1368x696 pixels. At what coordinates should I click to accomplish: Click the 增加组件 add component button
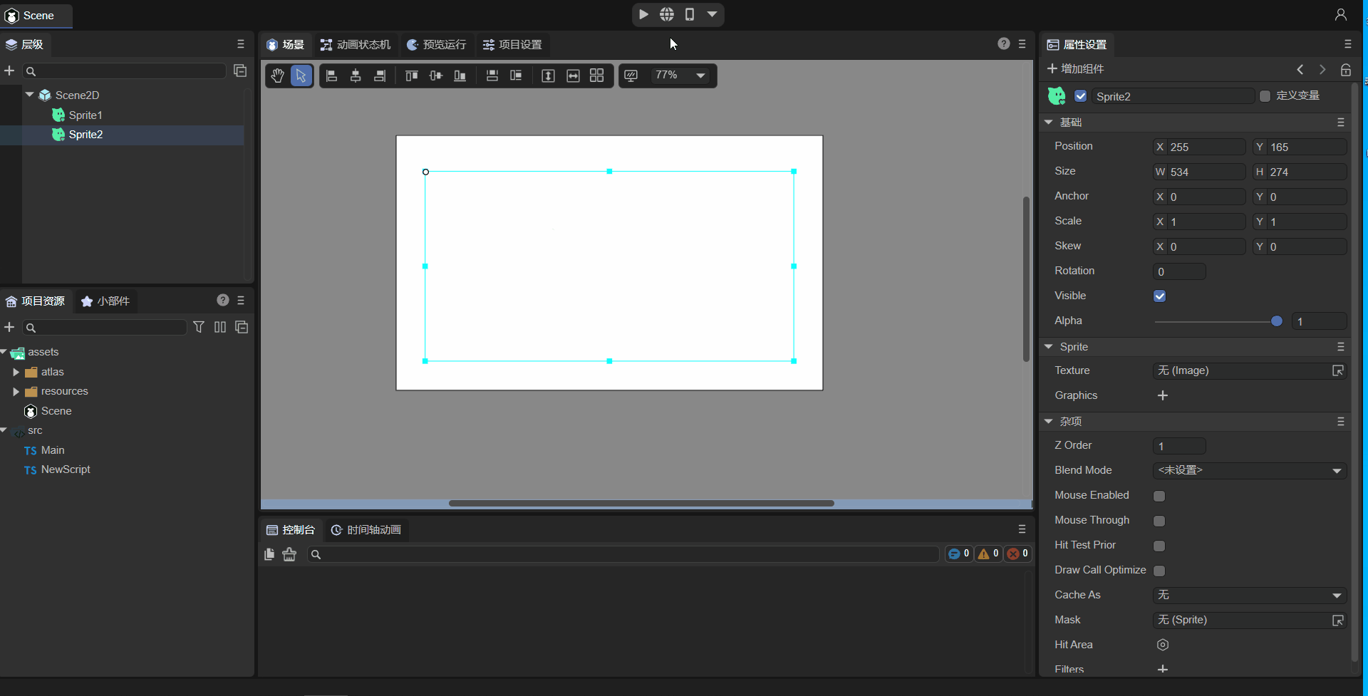(1075, 69)
